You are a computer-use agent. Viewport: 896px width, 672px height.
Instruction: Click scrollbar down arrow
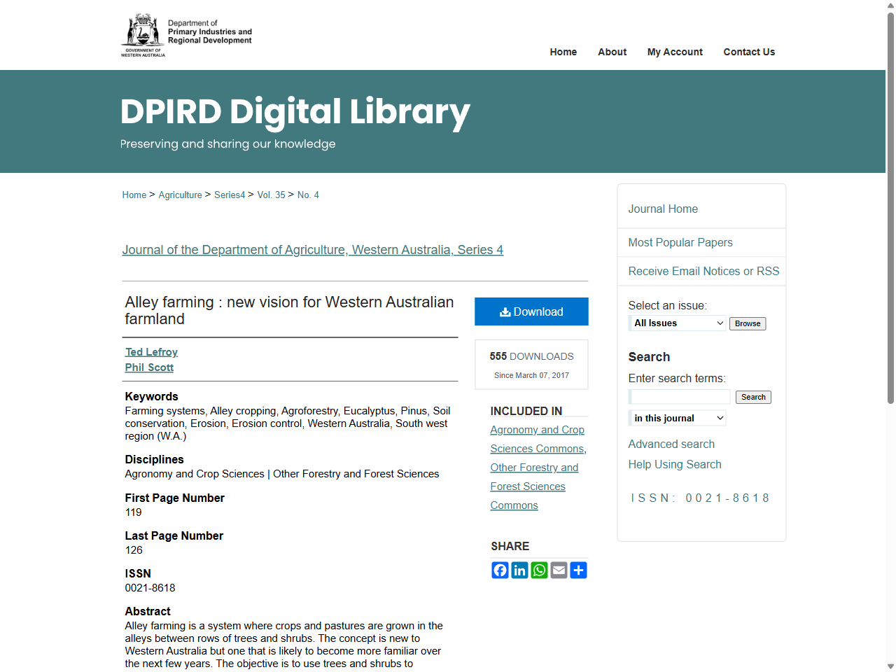coord(890,666)
